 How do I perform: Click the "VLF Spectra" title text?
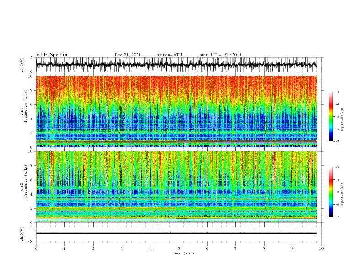[x=52, y=55]
